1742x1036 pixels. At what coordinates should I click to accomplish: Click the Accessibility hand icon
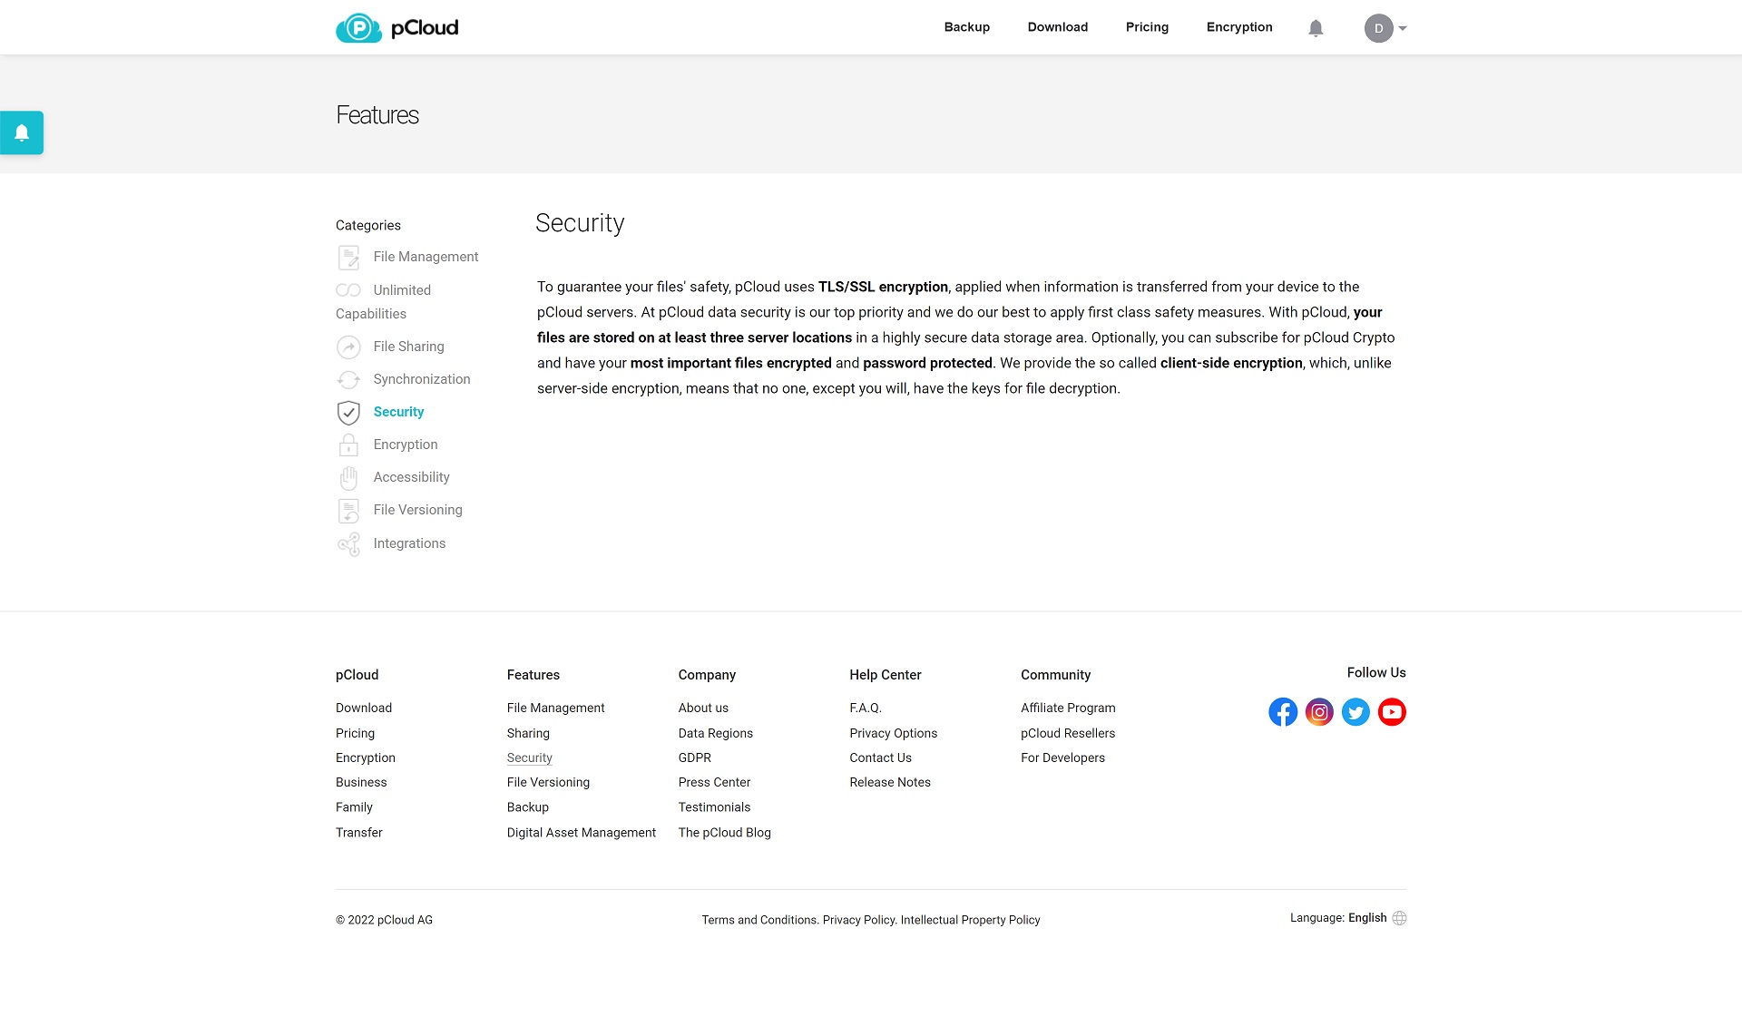tap(348, 478)
